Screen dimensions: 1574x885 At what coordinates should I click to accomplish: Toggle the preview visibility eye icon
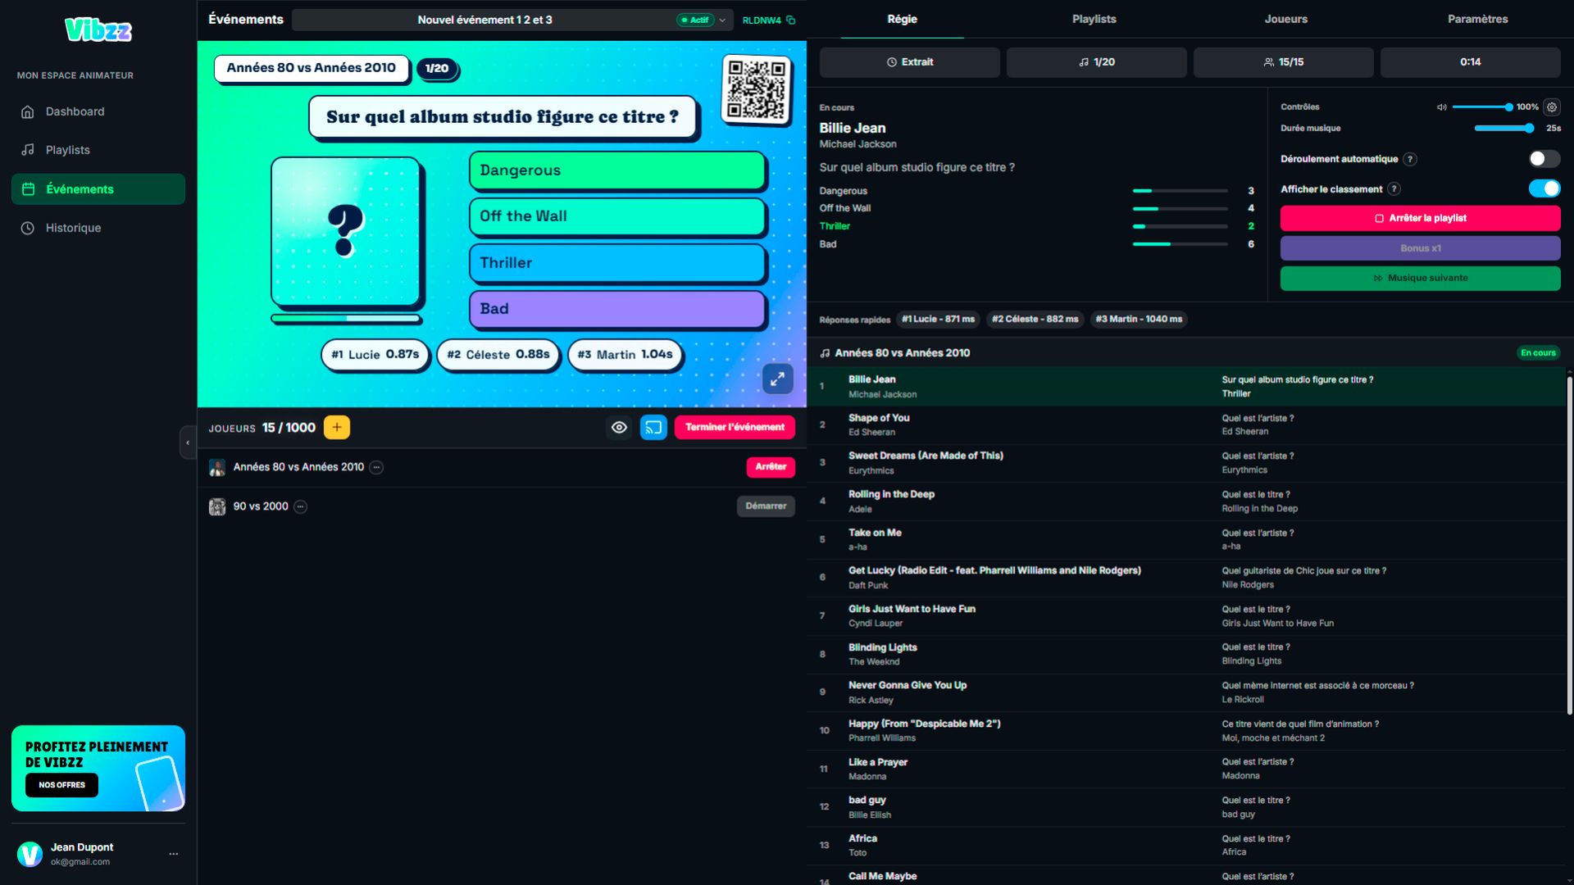(x=619, y=427)
